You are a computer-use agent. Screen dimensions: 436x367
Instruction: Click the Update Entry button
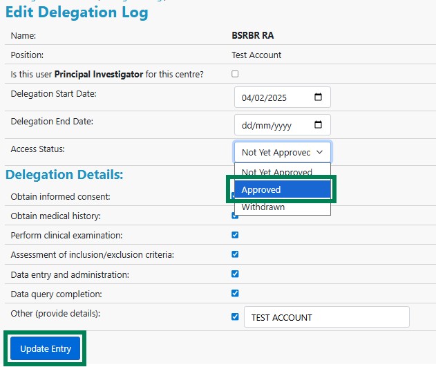tap(46, 348)
